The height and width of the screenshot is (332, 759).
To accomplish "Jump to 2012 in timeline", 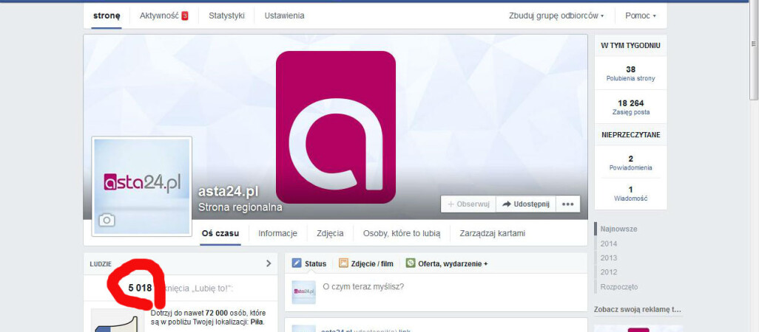I will [x=609, y=272].
